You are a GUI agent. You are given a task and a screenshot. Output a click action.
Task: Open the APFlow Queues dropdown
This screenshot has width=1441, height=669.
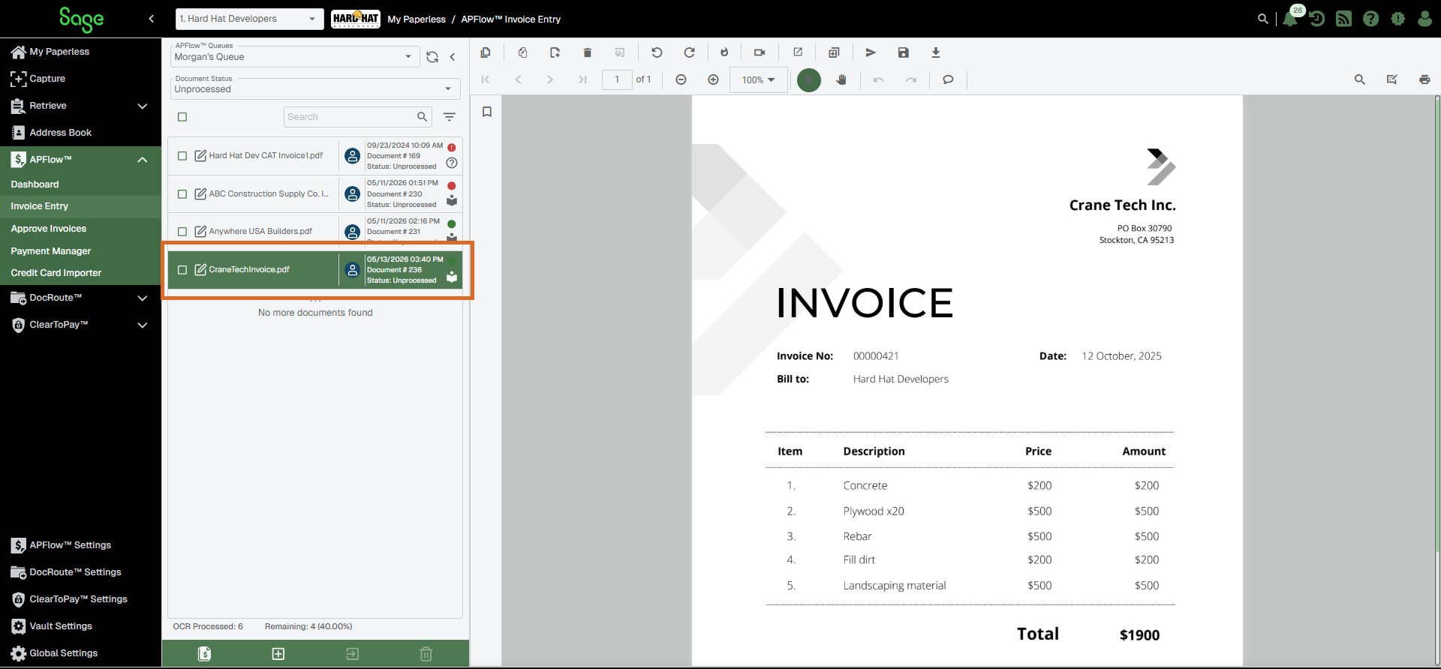294,56
